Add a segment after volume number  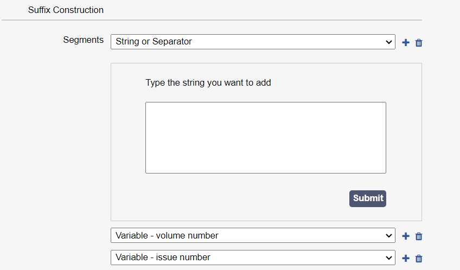click(x=406, y=236)
